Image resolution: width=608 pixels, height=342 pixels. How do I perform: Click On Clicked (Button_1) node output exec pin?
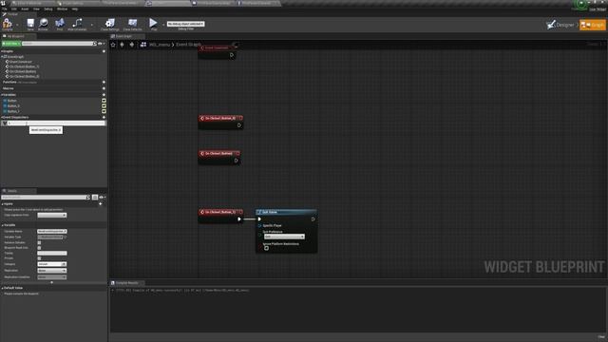coord(238,219)
